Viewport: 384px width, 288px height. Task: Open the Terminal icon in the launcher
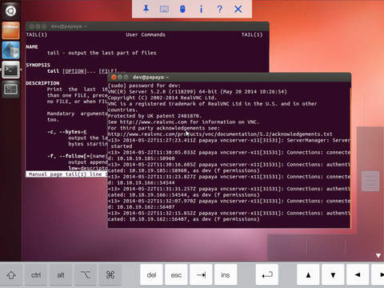pos(10,70)
